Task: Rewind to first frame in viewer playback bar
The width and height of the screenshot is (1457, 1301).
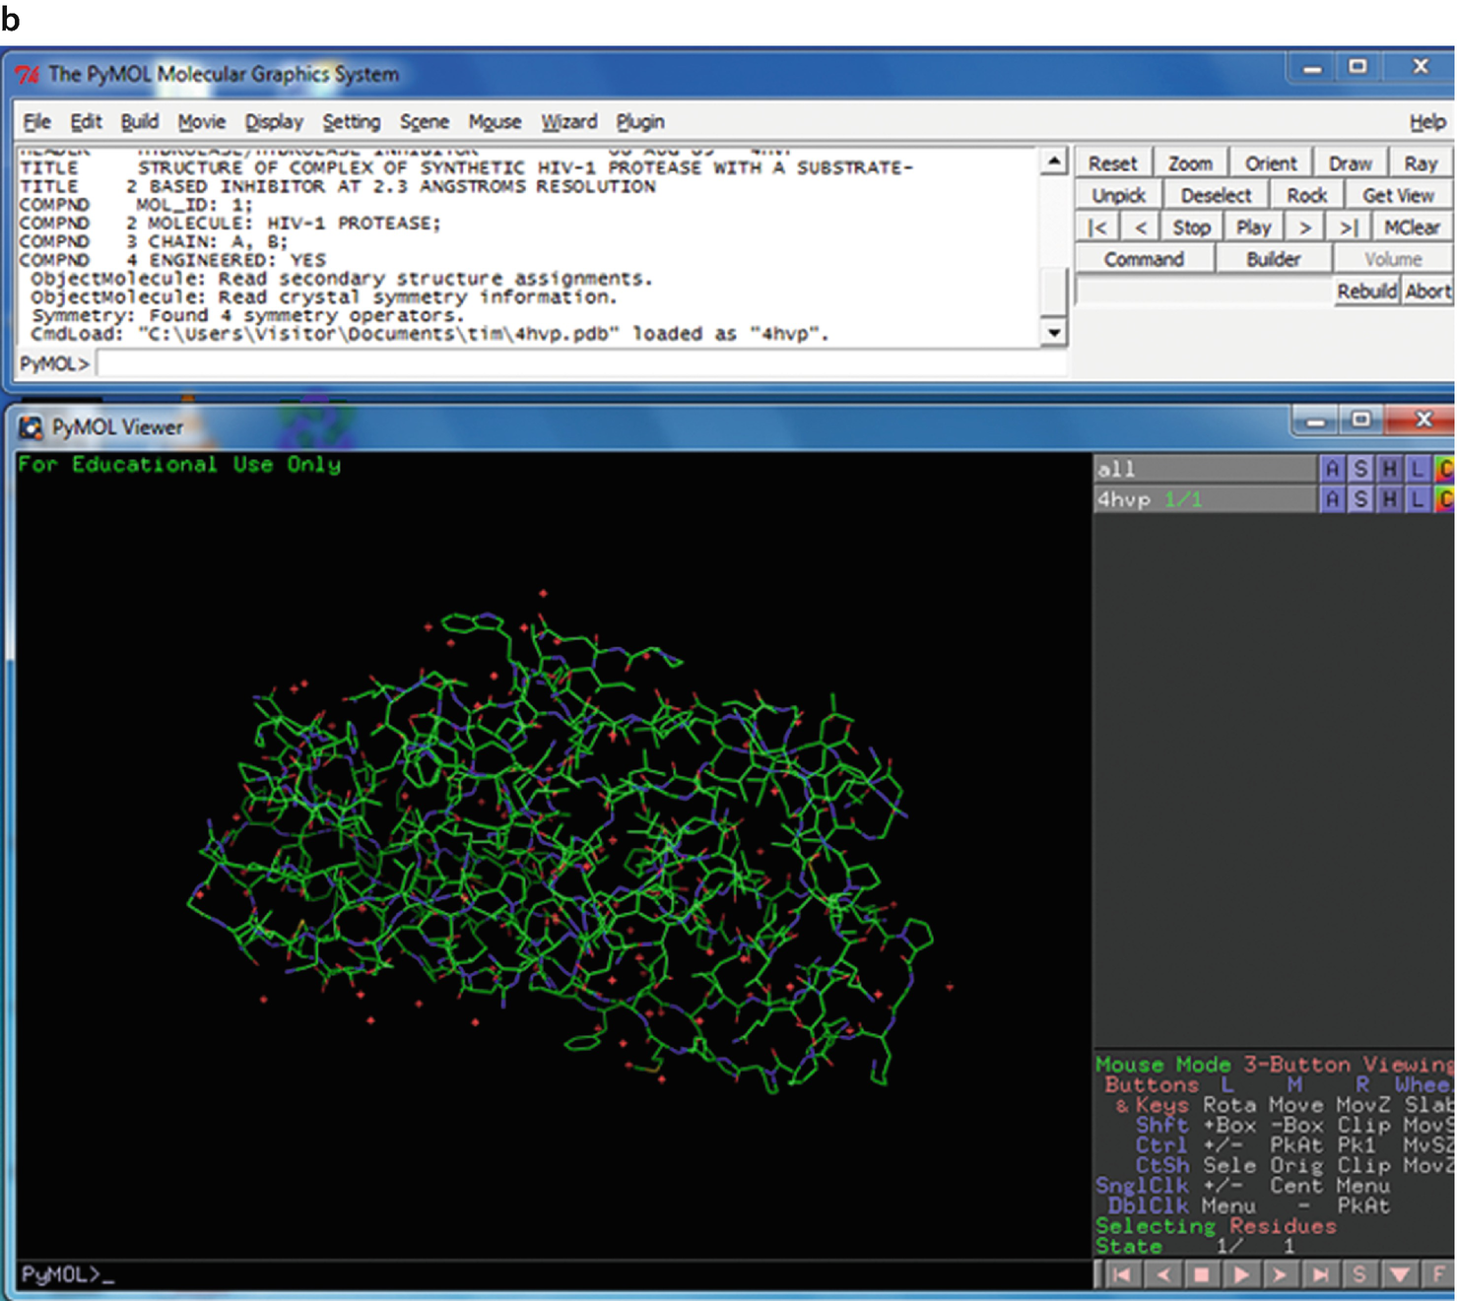Action: (1121, 1274)
